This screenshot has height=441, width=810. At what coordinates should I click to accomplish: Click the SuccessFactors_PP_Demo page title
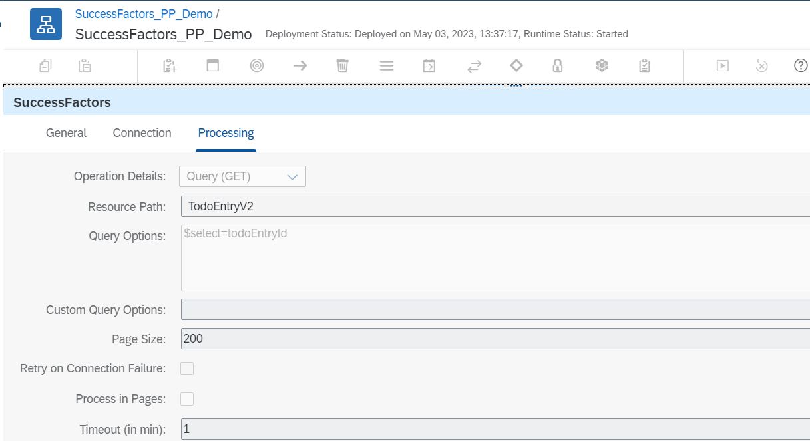(164, 35)
